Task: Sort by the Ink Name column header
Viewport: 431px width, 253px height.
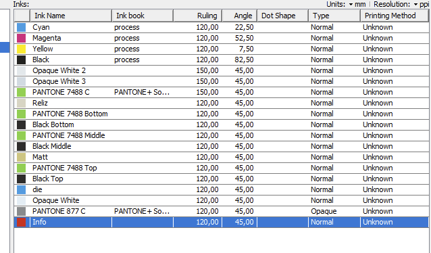Action: click(71, 16)
